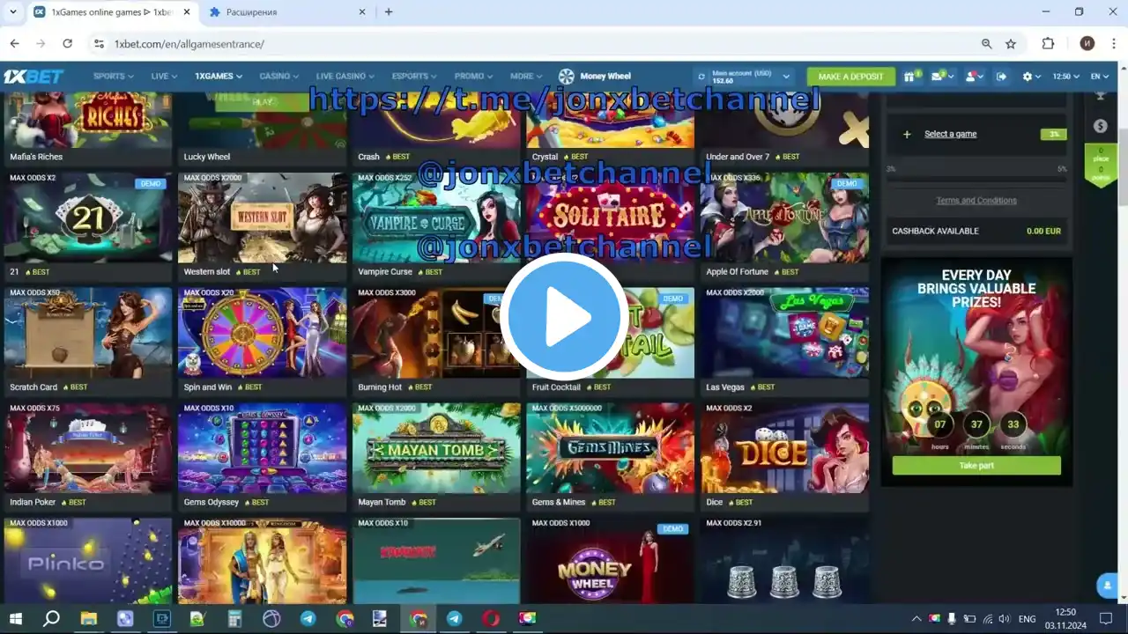Expand the ESPORTS menu
The height and width of the screenshot is (634, 1128).
pyautogui.click(x=415, y=77)
